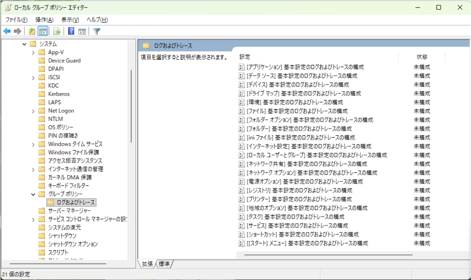Expand the Net Logon tree node
This screenshot has width=471, height=280.
[33, 111]
